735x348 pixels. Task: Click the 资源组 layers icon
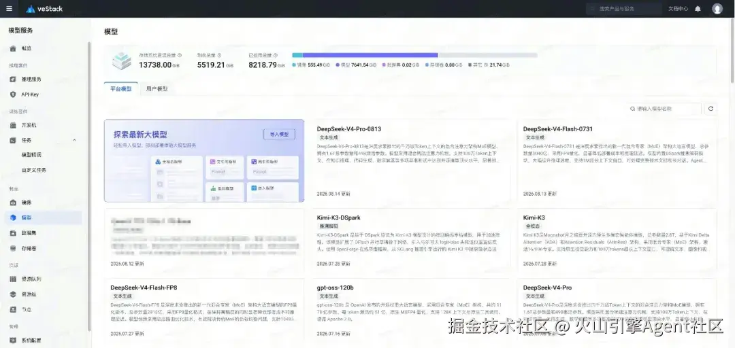13,294
